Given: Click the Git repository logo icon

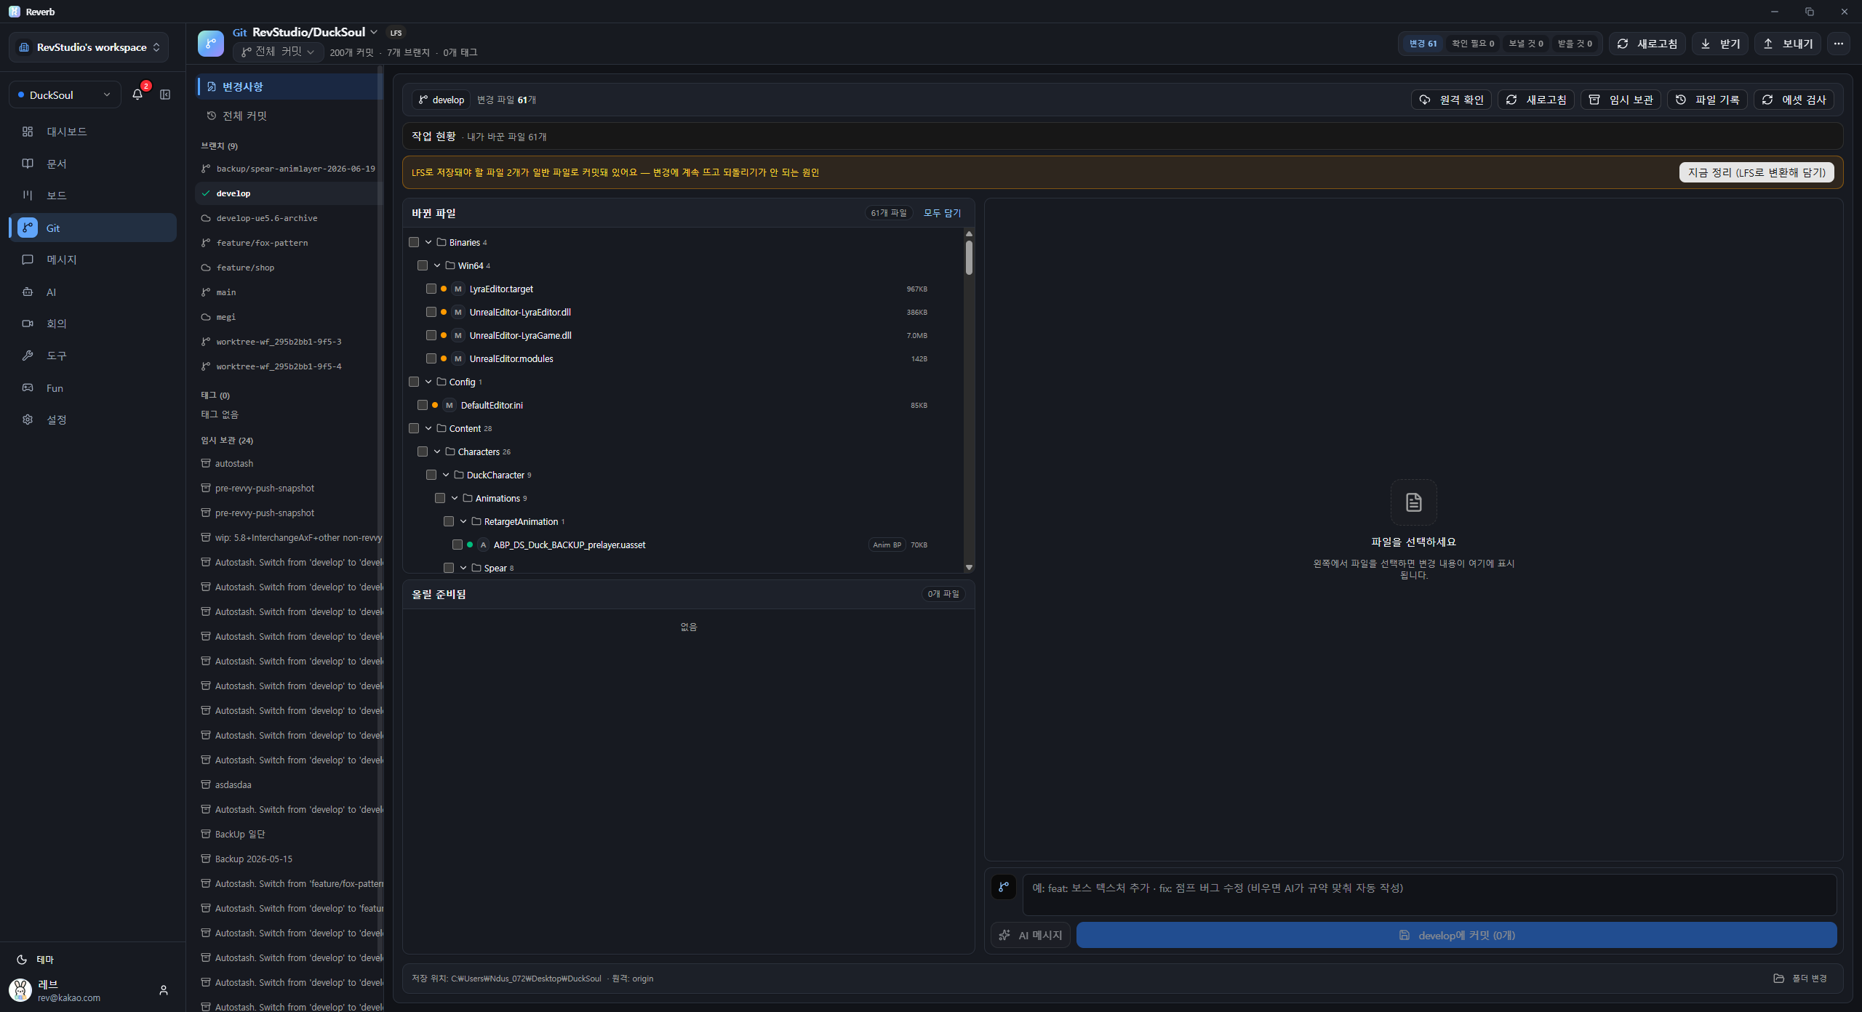Looking at the screenshot, I should (211, 44).
